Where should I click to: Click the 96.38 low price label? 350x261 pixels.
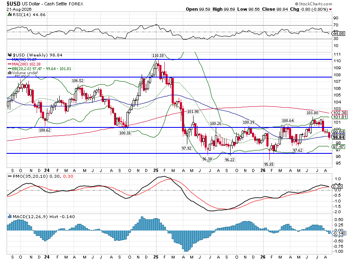(x=207, y=159)
